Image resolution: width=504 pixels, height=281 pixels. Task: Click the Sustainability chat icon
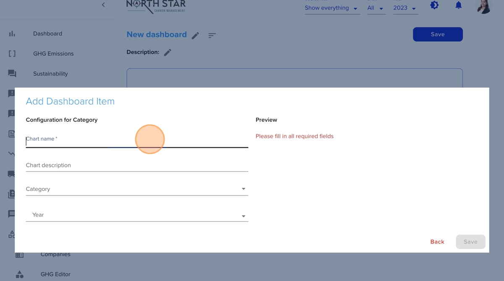12,74
